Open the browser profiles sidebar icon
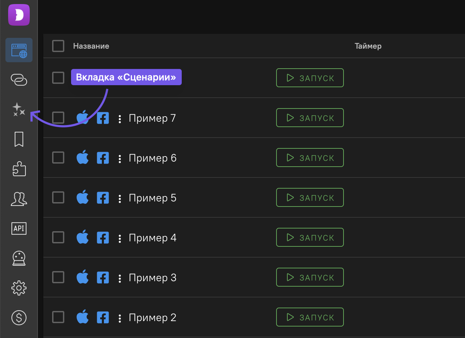The width and height of the screenshot is (465, 338). [19, 50]
